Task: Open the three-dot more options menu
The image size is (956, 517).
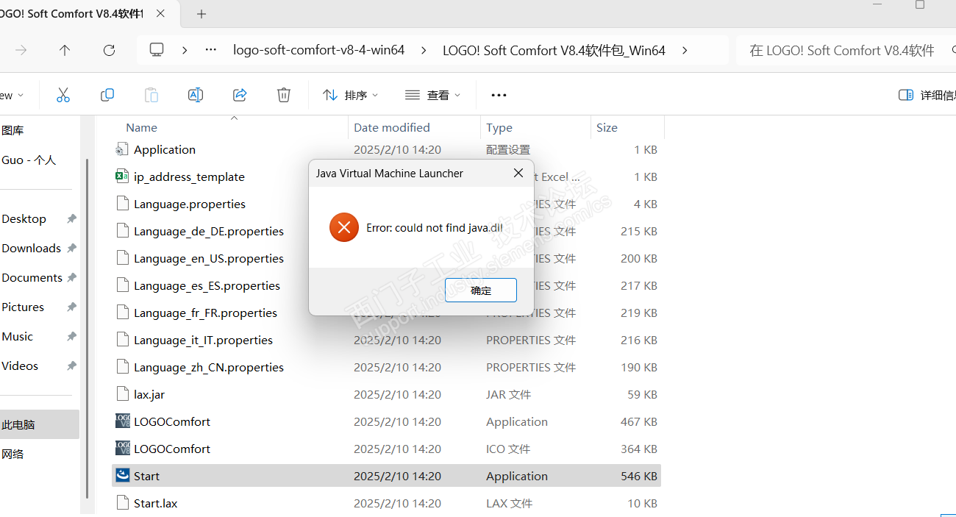Action: coord(499,95)
